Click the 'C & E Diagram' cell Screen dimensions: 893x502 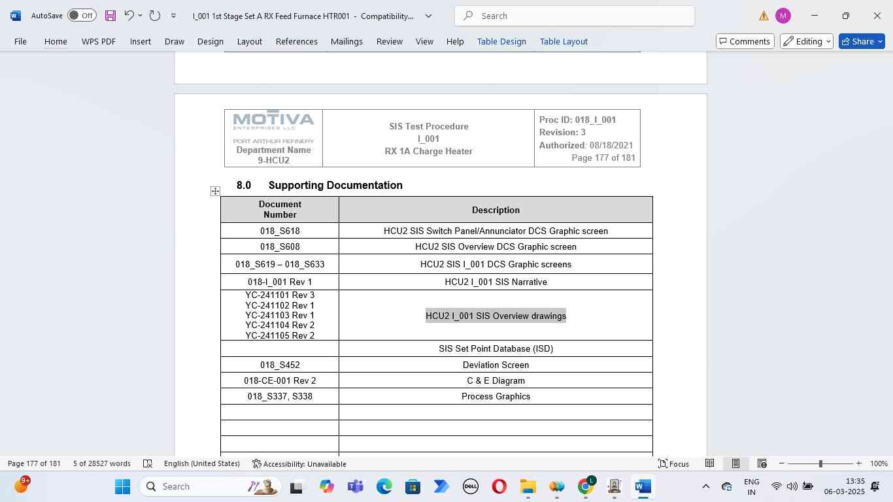point(496,380)
